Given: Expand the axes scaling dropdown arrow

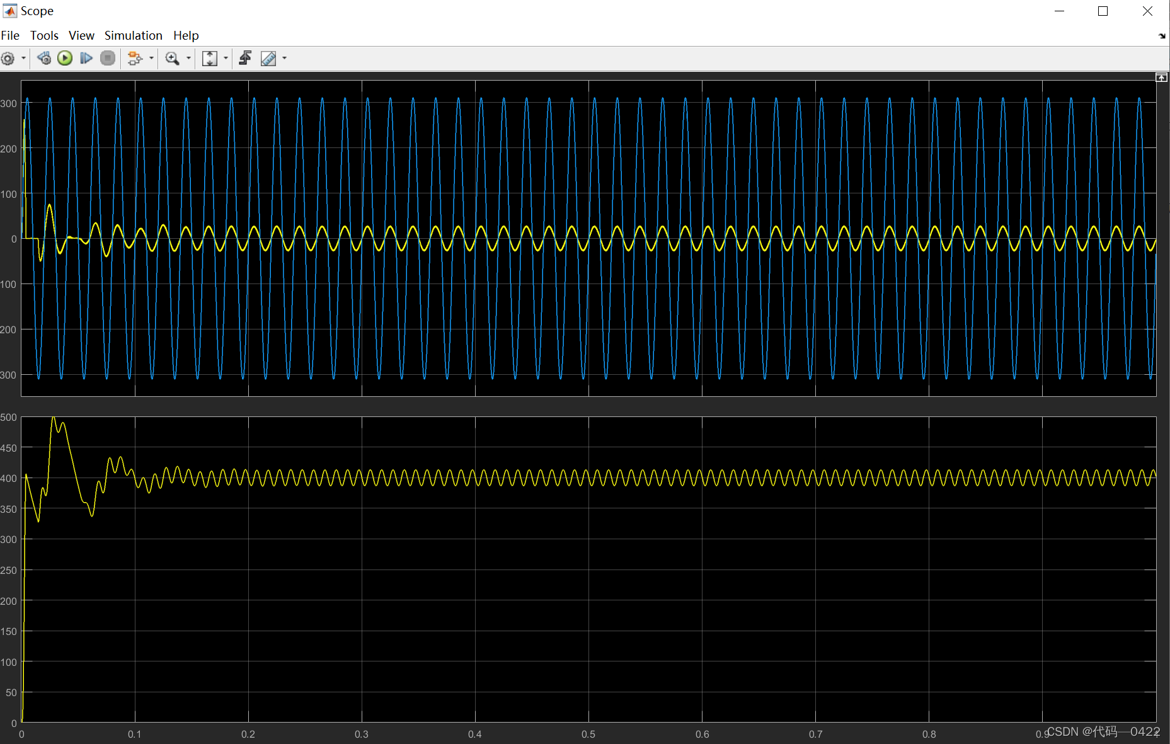Looking at the screenshot, I should (x=226, y=59).
